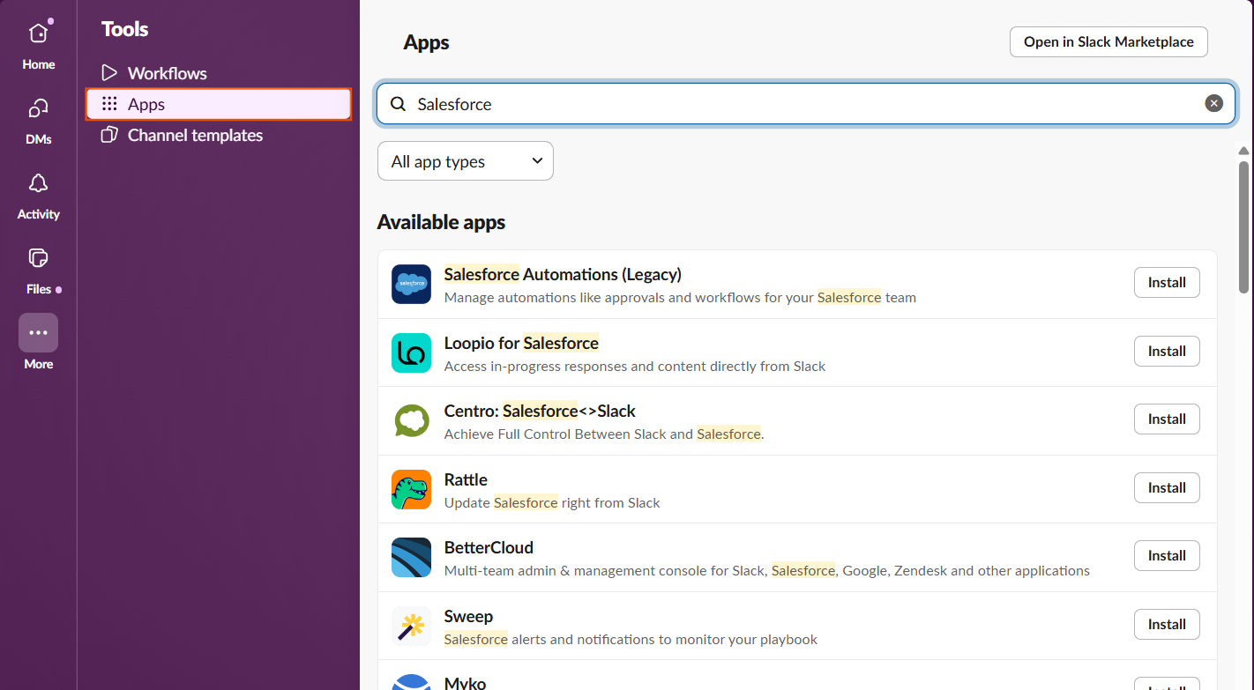The width and height of the screenshot is (1254, 690).
Task: Click inside the Salesforce search field
Action: (806, 104)
